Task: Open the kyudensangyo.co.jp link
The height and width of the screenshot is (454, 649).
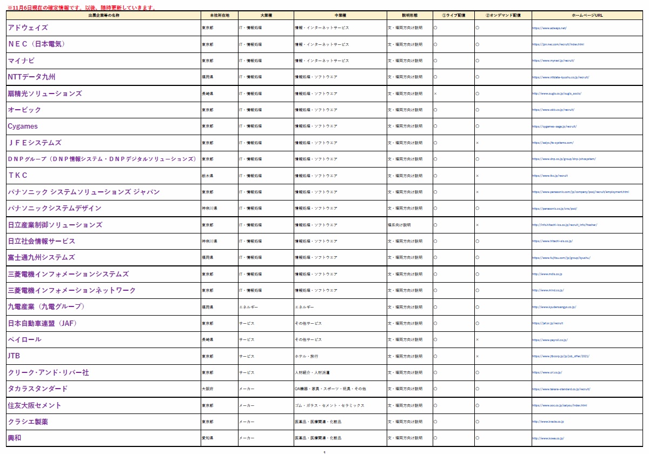Action: coord(554,307)
